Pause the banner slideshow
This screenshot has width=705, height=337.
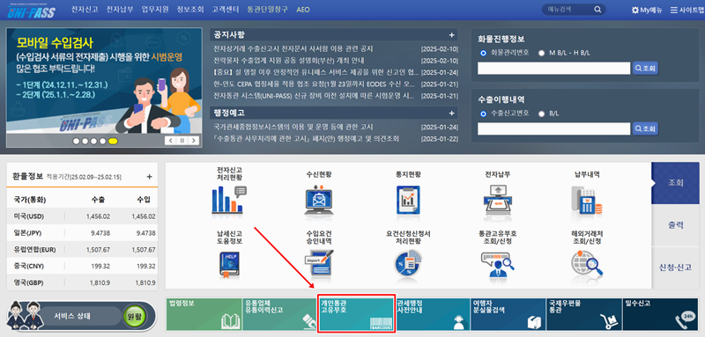click(182, 141)
